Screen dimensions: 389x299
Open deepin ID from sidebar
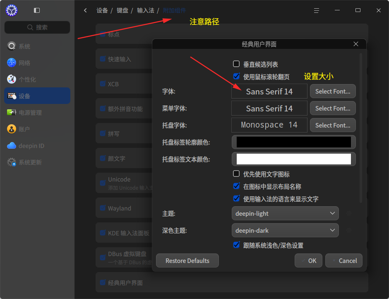pyautogui.click(x=37, y=146)
